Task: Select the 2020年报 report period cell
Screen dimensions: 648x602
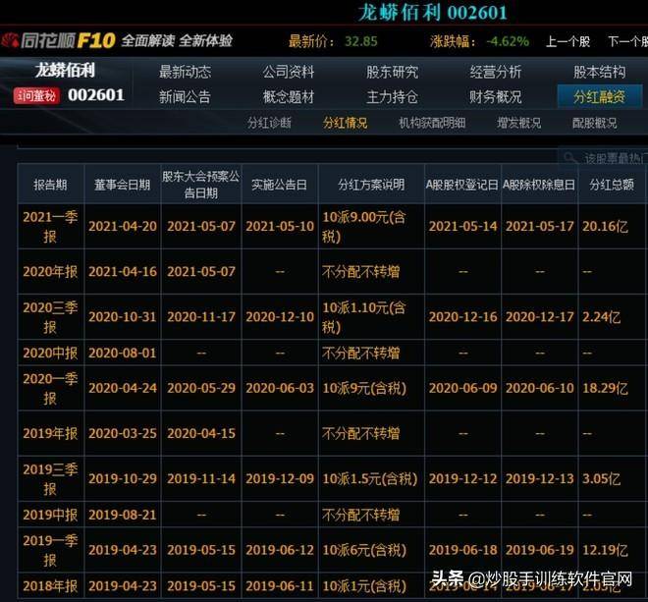Action: click(x=50, y=272)
